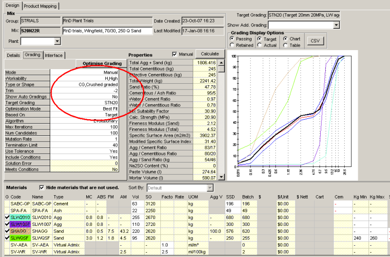Toggle the Manual checkbox
390x257 pixels.
coord(175,54)
